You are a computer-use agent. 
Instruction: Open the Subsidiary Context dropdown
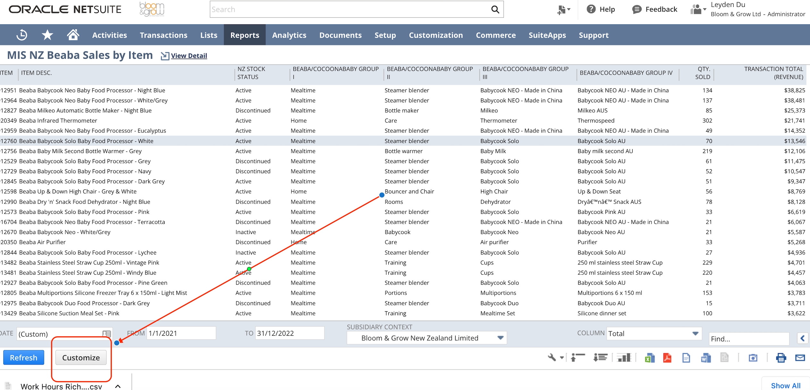tap(426, 338)
